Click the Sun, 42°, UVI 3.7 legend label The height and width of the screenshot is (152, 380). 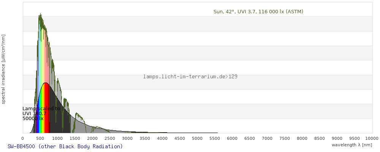coord(258,12)
